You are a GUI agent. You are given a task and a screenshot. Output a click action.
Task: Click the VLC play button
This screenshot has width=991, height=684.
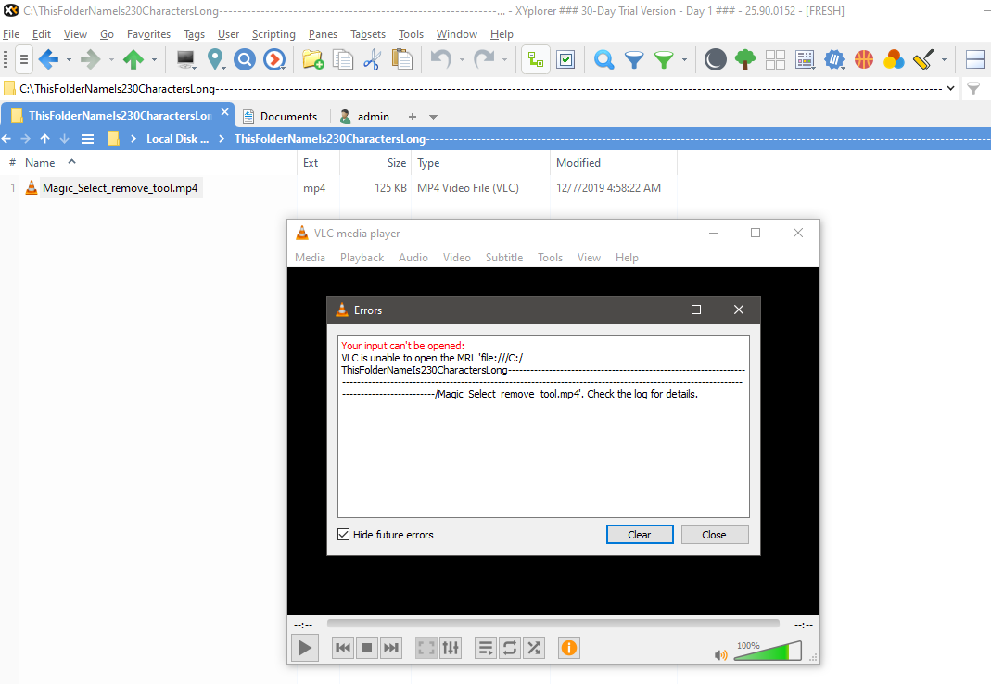[305, 648]
